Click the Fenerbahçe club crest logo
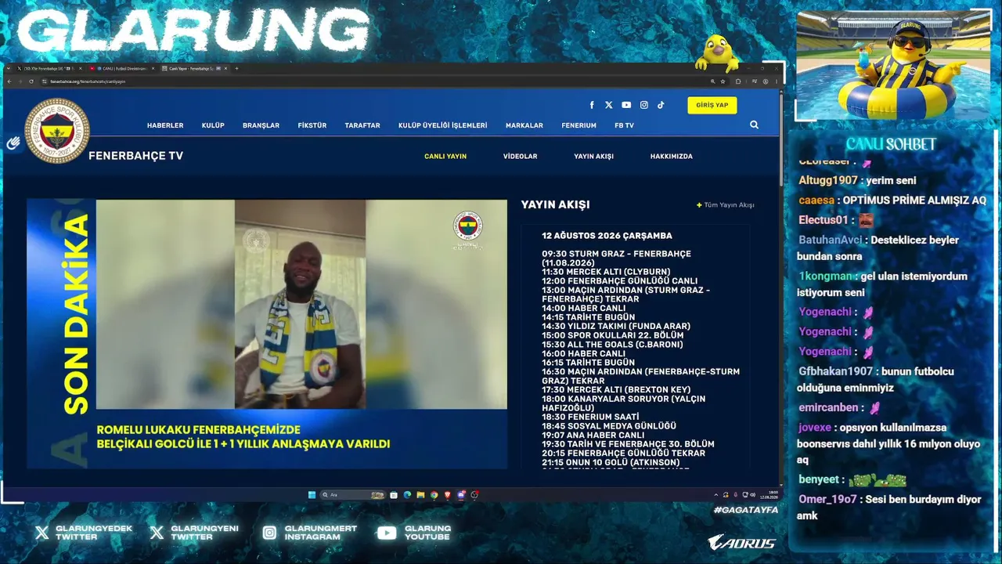Image resolution: width=1002 pixels, height=564 pixels. point(56,131)
